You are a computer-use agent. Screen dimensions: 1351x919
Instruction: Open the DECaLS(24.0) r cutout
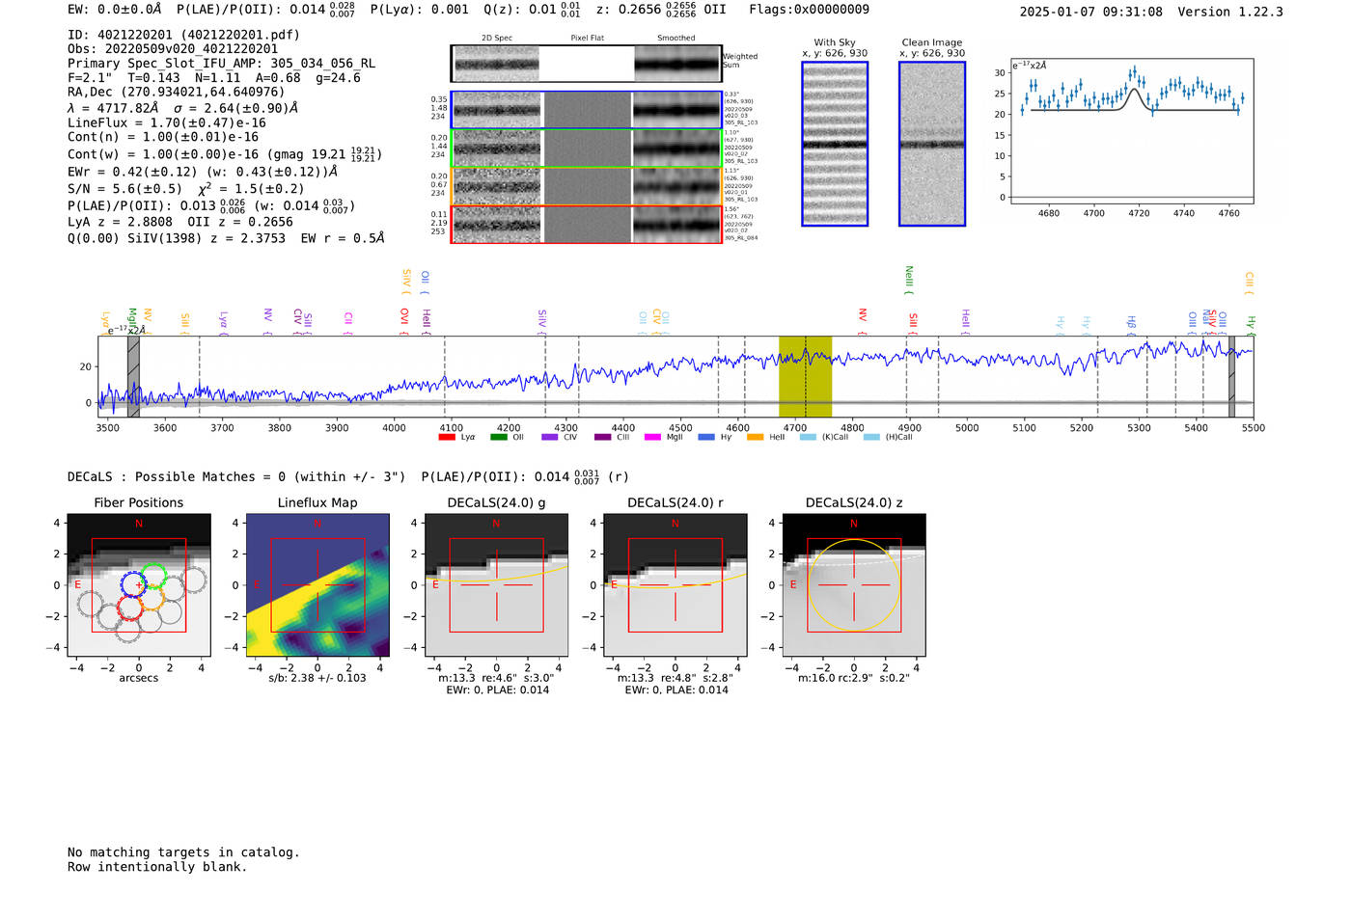click(x=675, y=585)
